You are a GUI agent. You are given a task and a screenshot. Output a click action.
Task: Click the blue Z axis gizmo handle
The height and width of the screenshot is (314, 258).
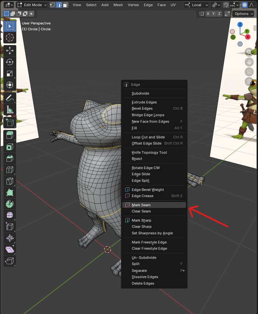240,25
